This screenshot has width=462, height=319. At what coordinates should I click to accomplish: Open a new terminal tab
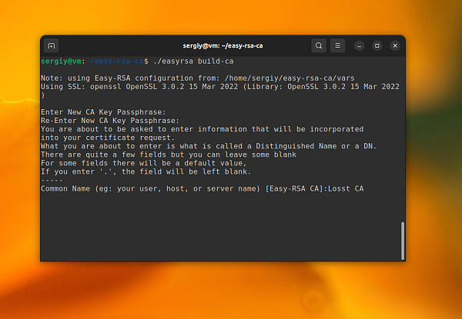point(52,46)
